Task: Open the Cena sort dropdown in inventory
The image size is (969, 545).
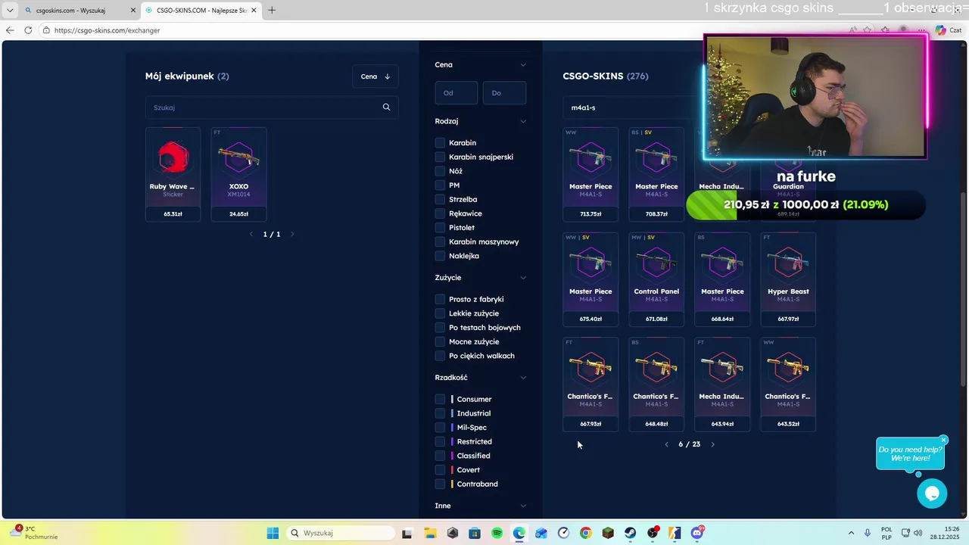Action: [375, 76]
